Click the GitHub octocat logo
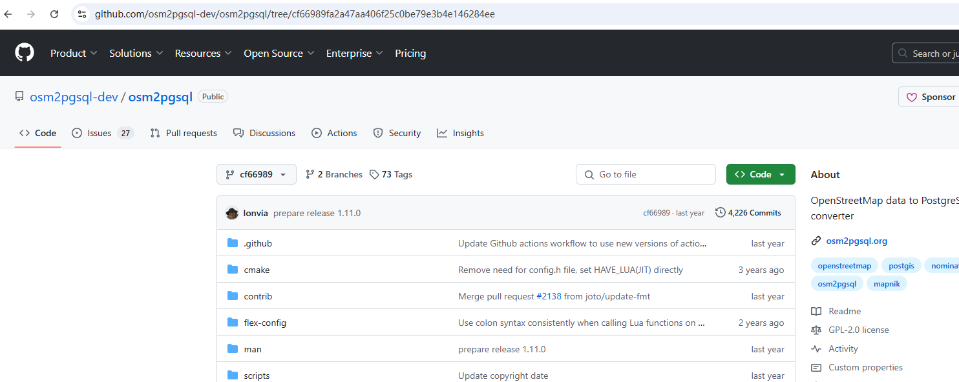The width and height of the screenshot is (959, 382). [x=25, y=53]
